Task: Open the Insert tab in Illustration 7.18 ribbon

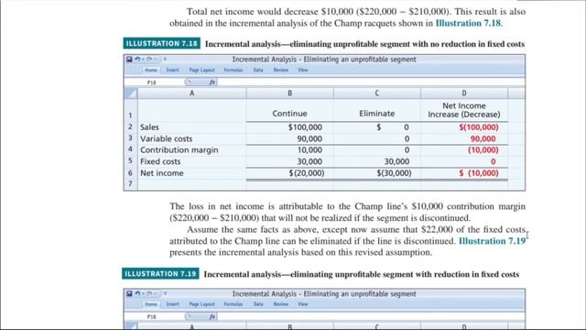Action: tap(172, 70)
